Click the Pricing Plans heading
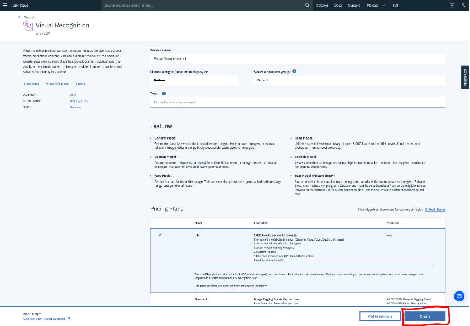This screenshot has width=470, height=326. coord(167,209)
